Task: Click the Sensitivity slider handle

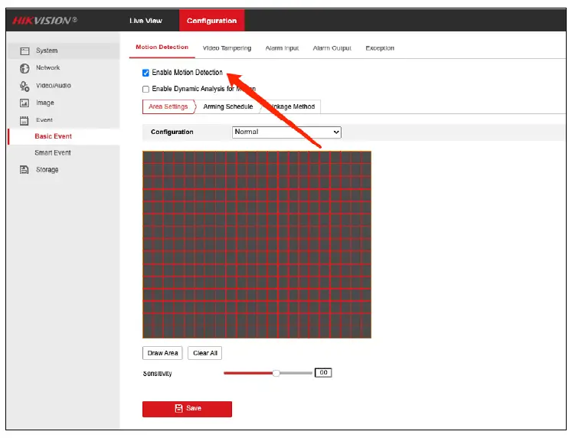Action: click(276, 373)
